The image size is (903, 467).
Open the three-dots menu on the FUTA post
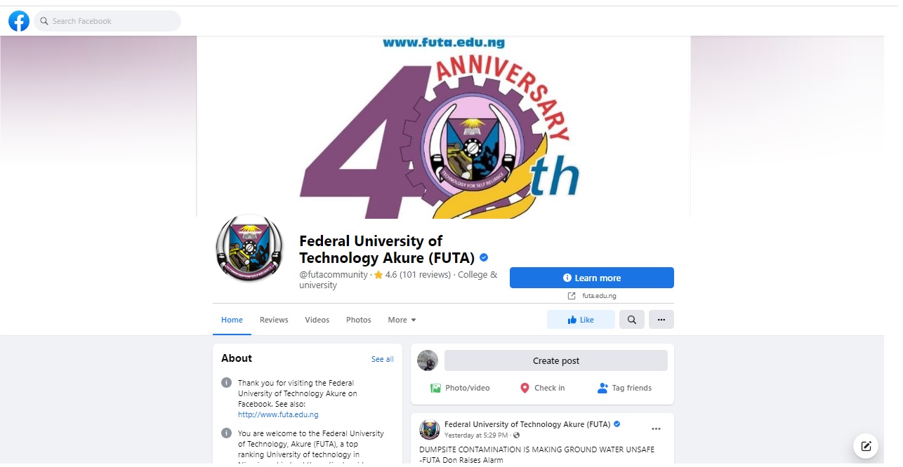pyautogui.click(x=656, y=429)
